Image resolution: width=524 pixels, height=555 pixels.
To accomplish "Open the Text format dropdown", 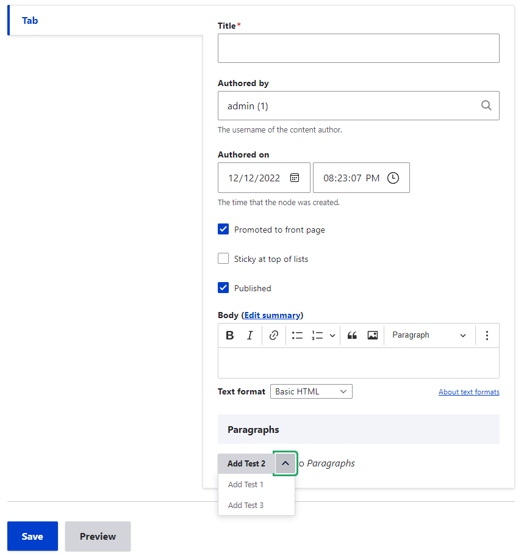I will point(311,391).
